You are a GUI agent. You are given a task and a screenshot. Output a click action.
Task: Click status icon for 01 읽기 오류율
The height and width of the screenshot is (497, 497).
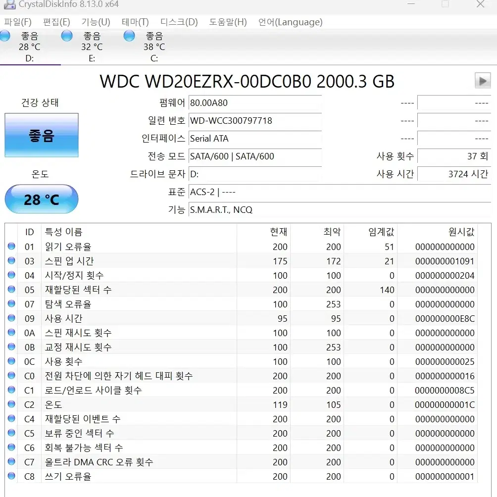point(11,247)
